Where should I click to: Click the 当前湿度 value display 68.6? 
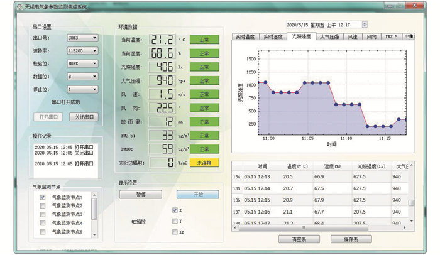tap(162, 53)
